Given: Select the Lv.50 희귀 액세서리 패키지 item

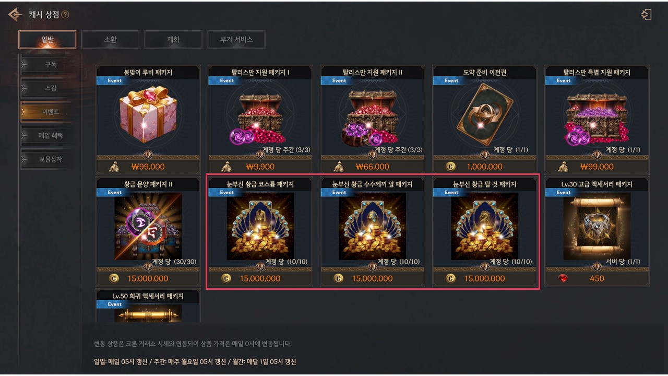Looking at the screenshot, I should [x=148, y=305].
